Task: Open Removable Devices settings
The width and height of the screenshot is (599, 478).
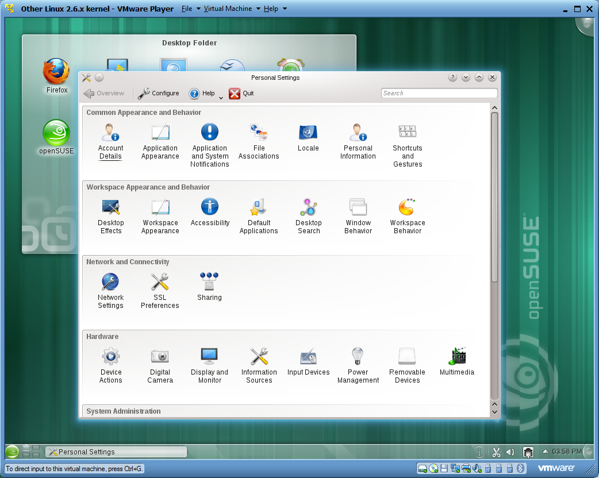Action: coord(407,365)
